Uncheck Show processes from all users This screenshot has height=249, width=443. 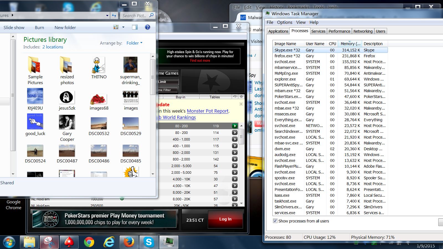[x=275, y=221]
